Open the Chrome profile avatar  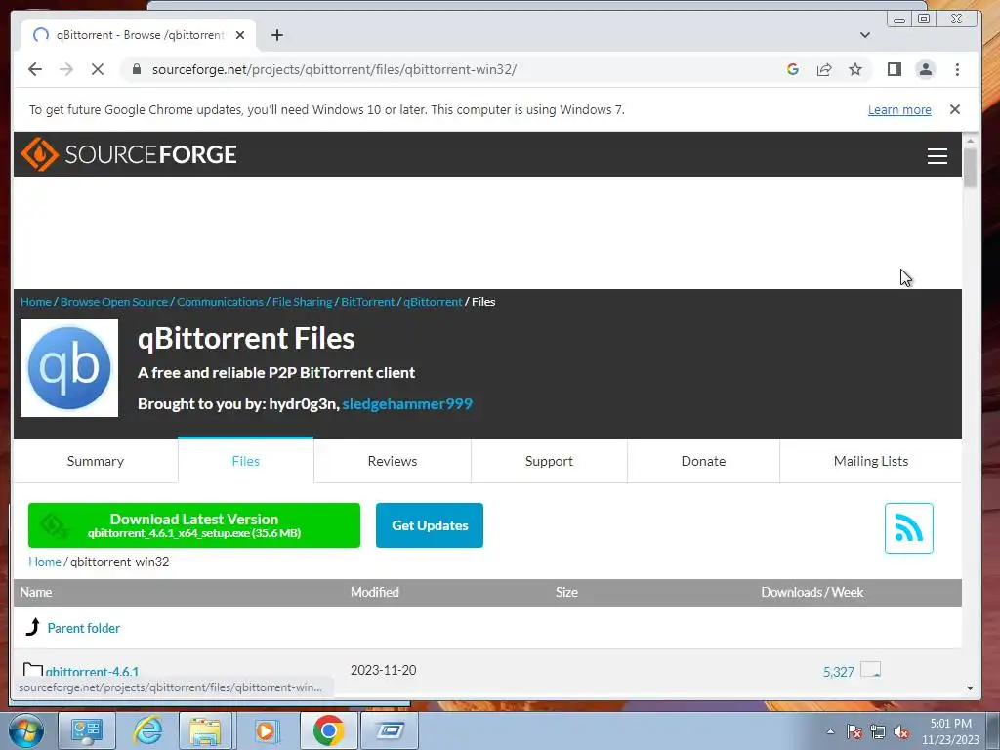click(x=926, y=69)
